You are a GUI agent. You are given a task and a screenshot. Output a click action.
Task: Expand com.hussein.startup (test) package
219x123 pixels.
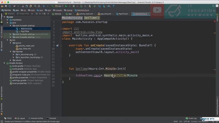point(11,37)
